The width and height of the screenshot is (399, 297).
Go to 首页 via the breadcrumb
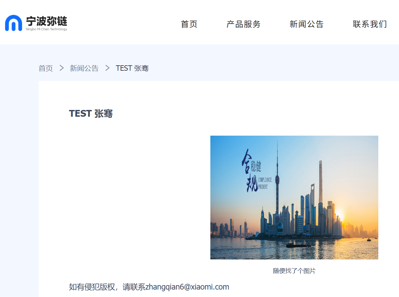[x=46, y=68]
